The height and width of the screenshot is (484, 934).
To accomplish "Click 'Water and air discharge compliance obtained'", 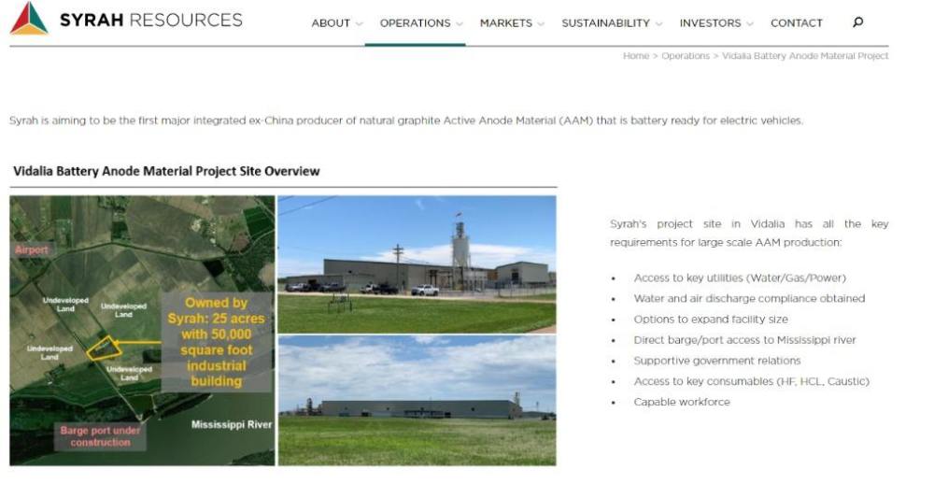I will pyautogui.click(x=749, y=298).
